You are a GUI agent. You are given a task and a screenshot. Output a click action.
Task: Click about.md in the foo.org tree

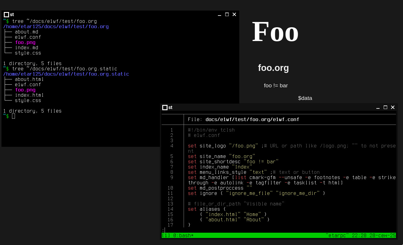click(26, 32)
